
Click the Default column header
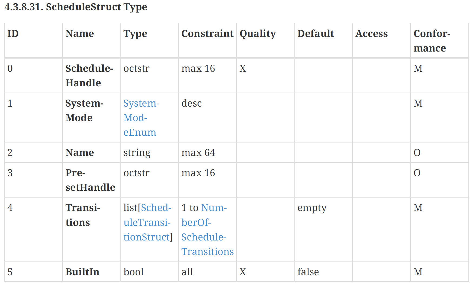(316, 34)
